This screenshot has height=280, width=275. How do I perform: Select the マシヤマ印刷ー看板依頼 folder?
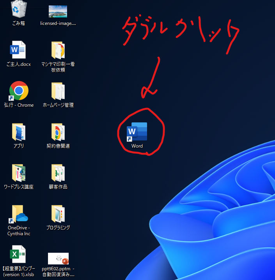tap(58, 50)
